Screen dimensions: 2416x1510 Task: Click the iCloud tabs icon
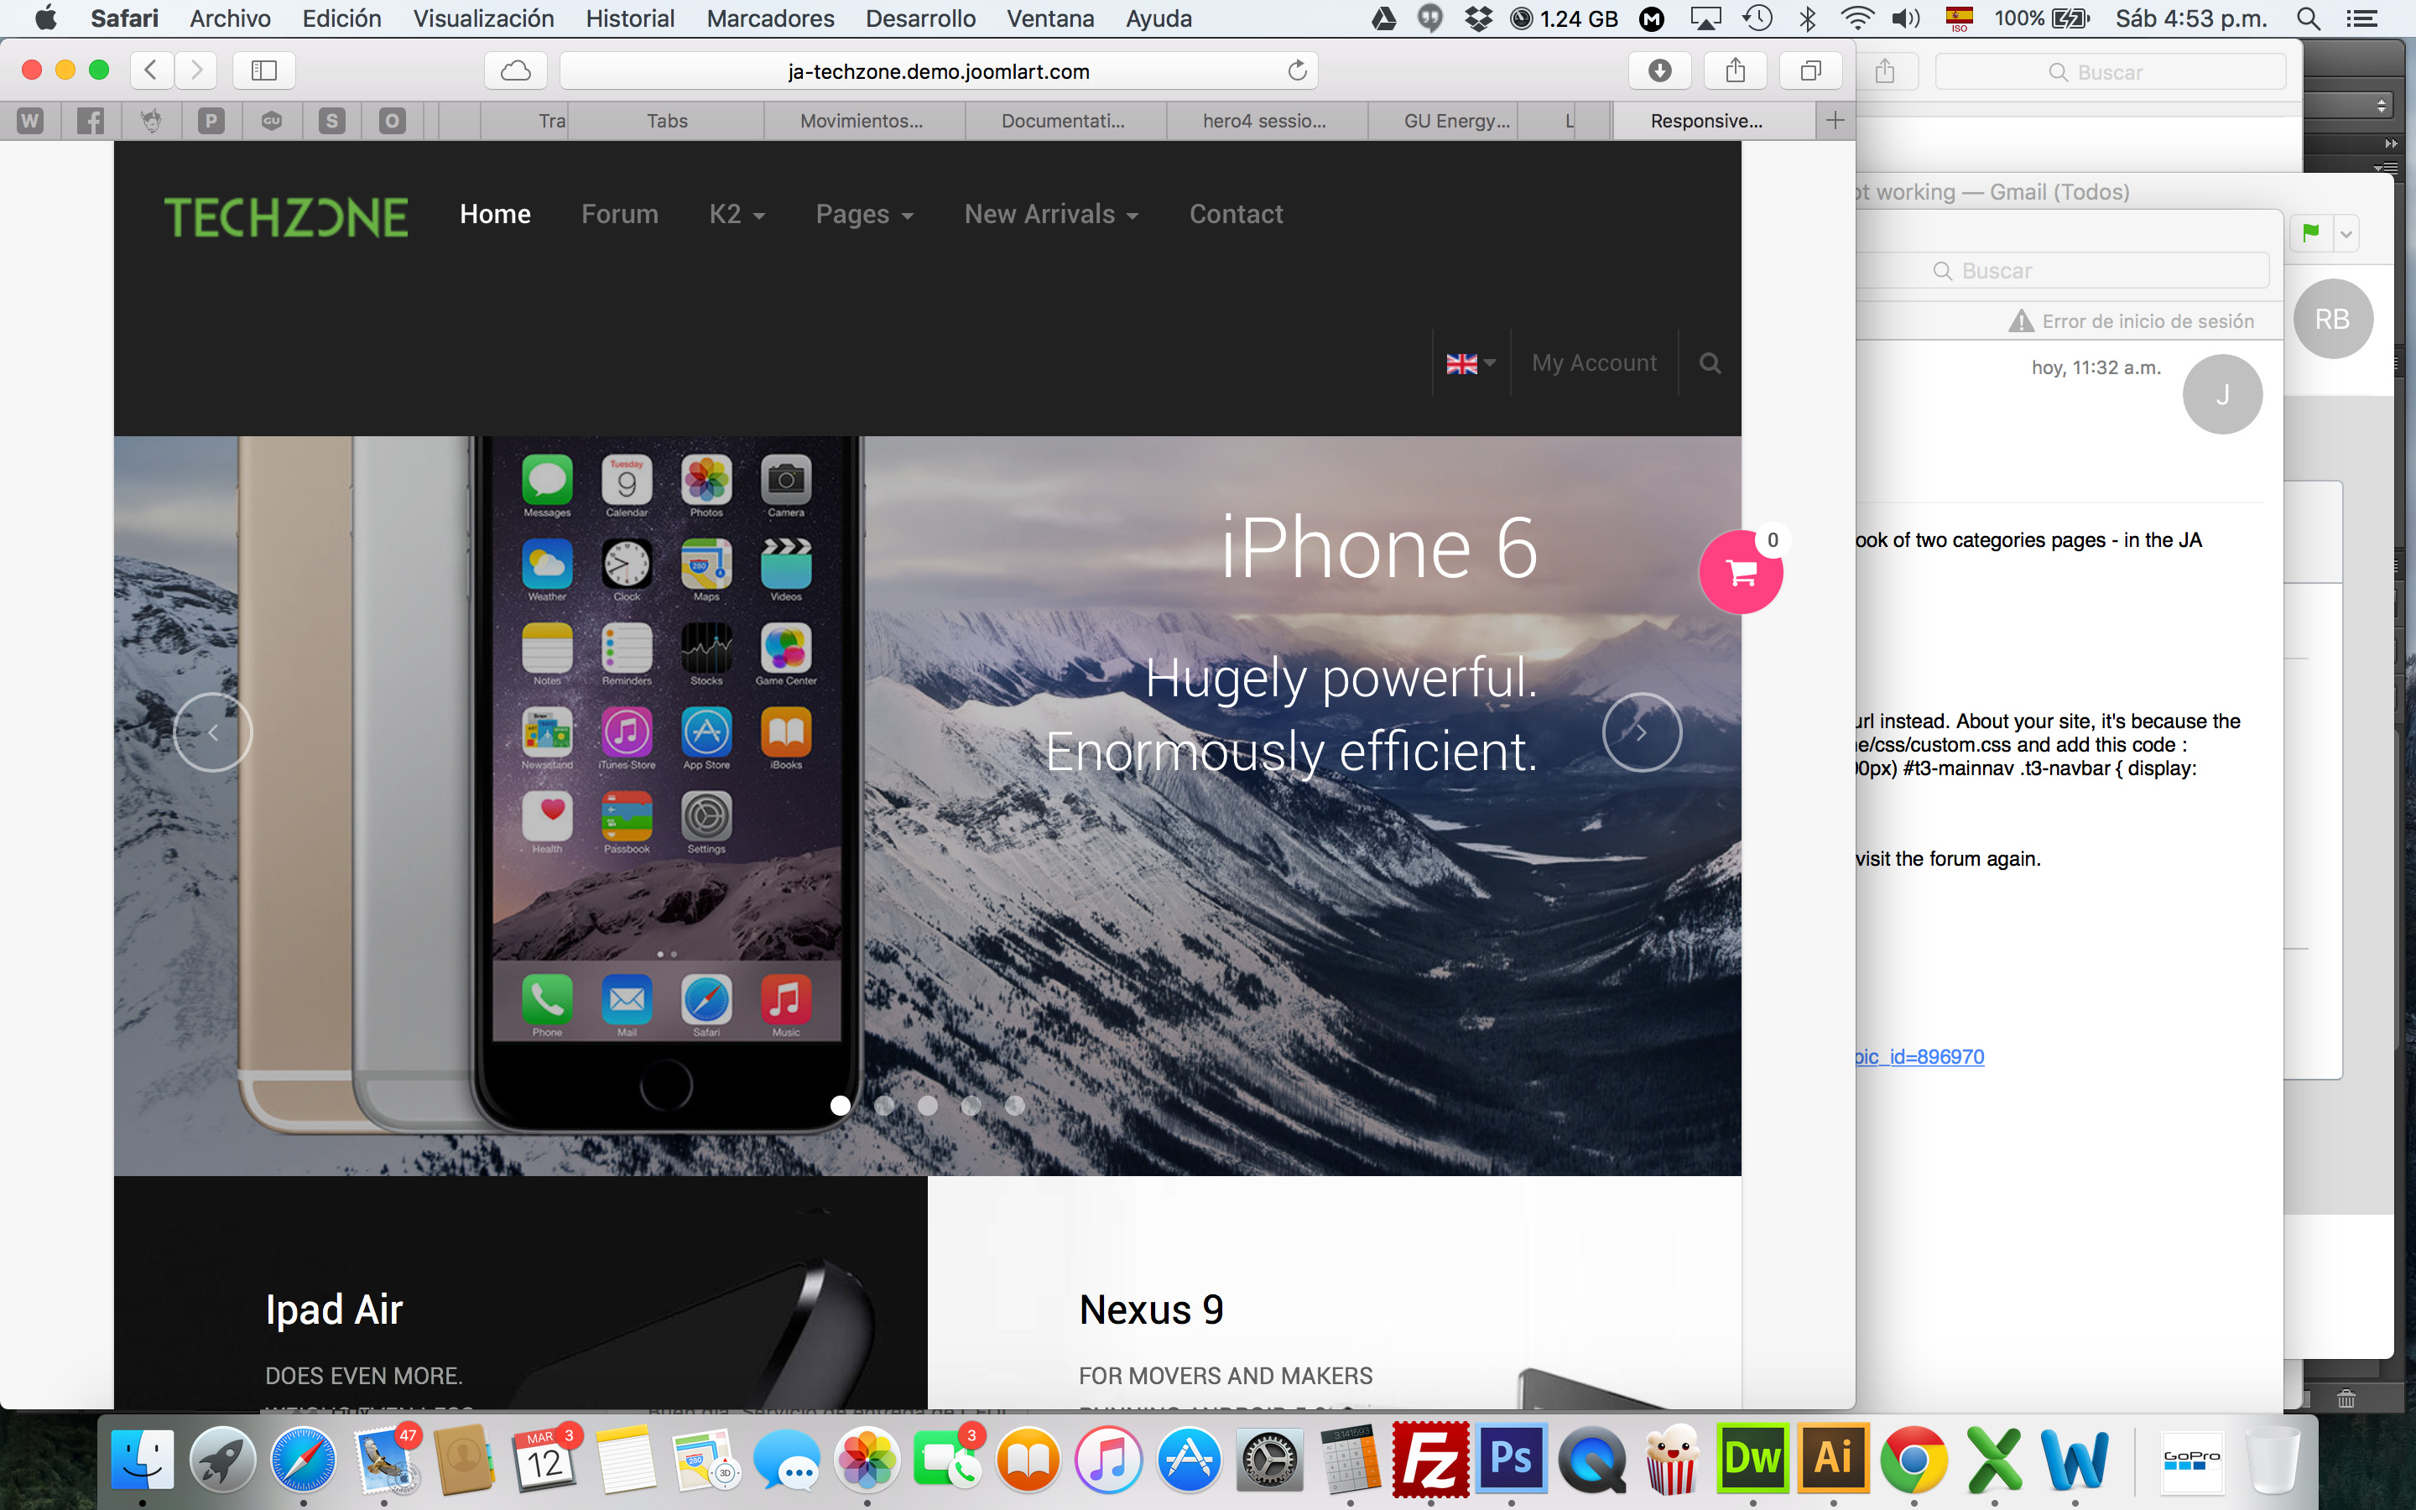[515, 71]
